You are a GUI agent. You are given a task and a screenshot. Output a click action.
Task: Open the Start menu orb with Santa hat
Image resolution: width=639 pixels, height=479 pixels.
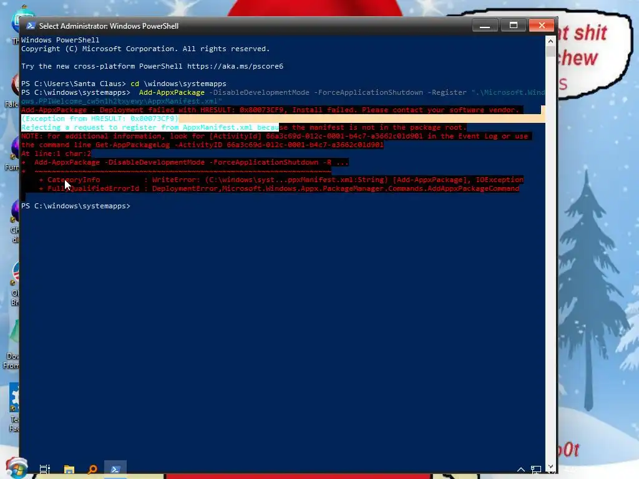[17, 468]
